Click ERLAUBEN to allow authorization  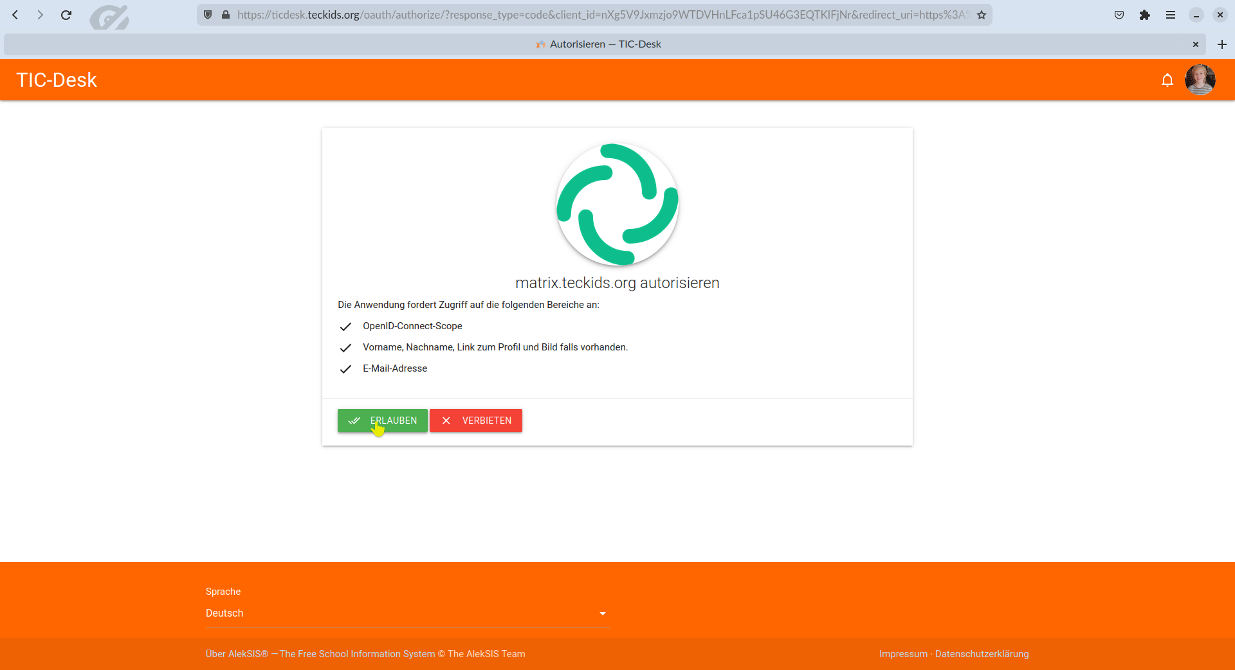click(x=383, y=421)
